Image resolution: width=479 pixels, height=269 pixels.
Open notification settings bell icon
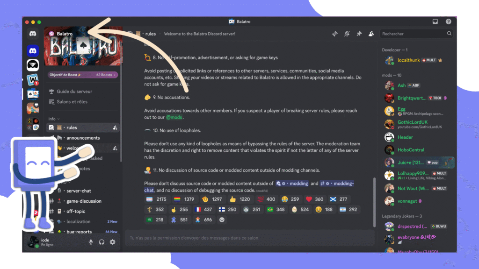347,34
